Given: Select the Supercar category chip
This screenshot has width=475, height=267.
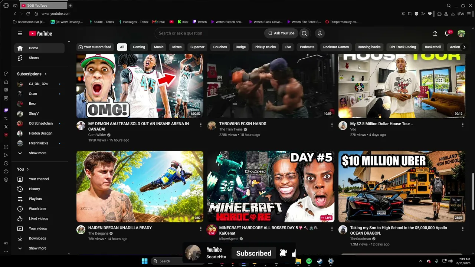Looking at the screenshot, I should [197, 47].
